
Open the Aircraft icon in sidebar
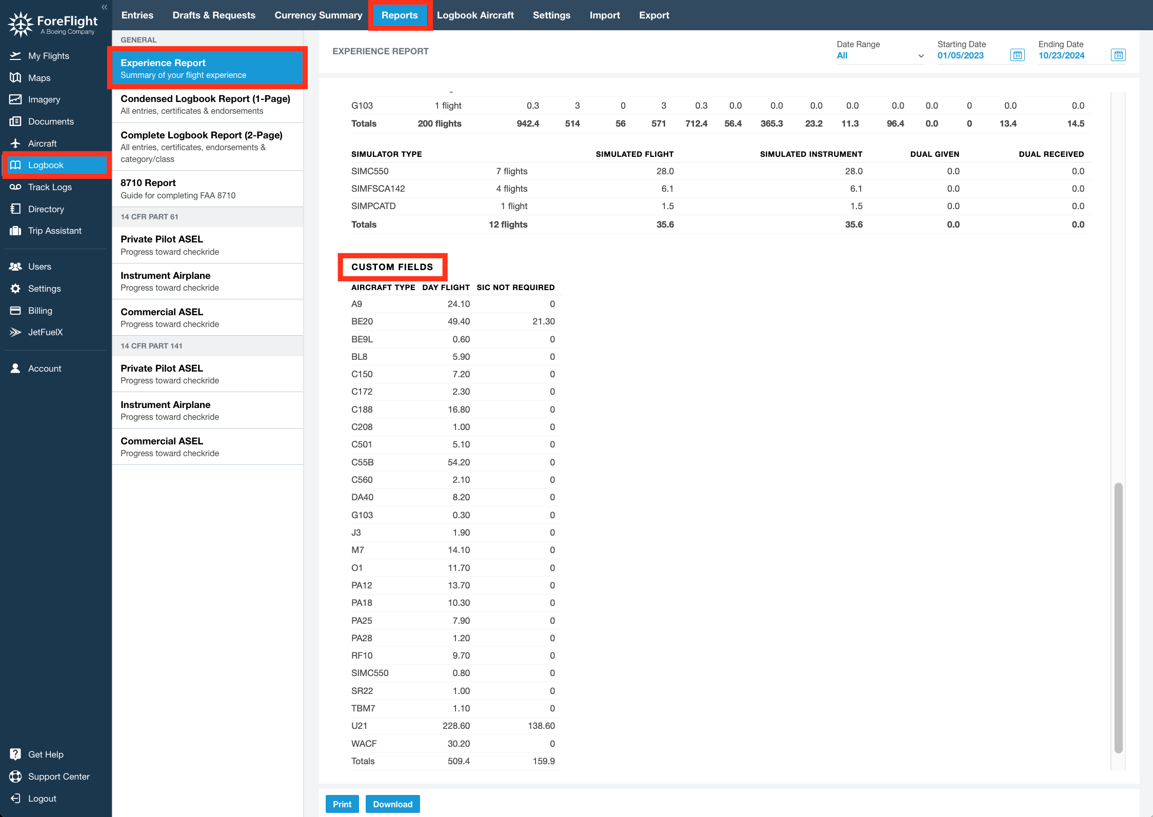[x=15, y=143]
